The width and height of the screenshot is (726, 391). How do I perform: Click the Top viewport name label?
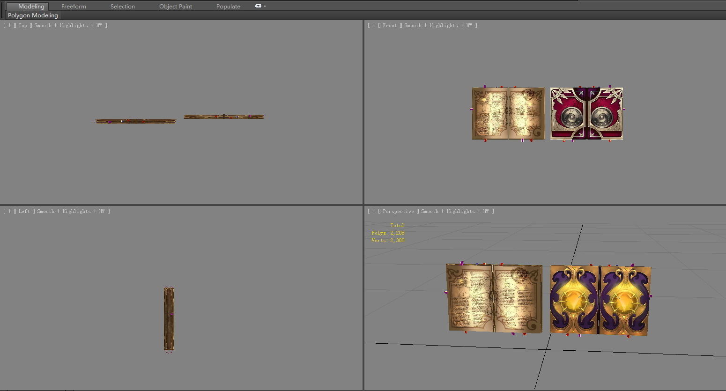pos(23,25)
